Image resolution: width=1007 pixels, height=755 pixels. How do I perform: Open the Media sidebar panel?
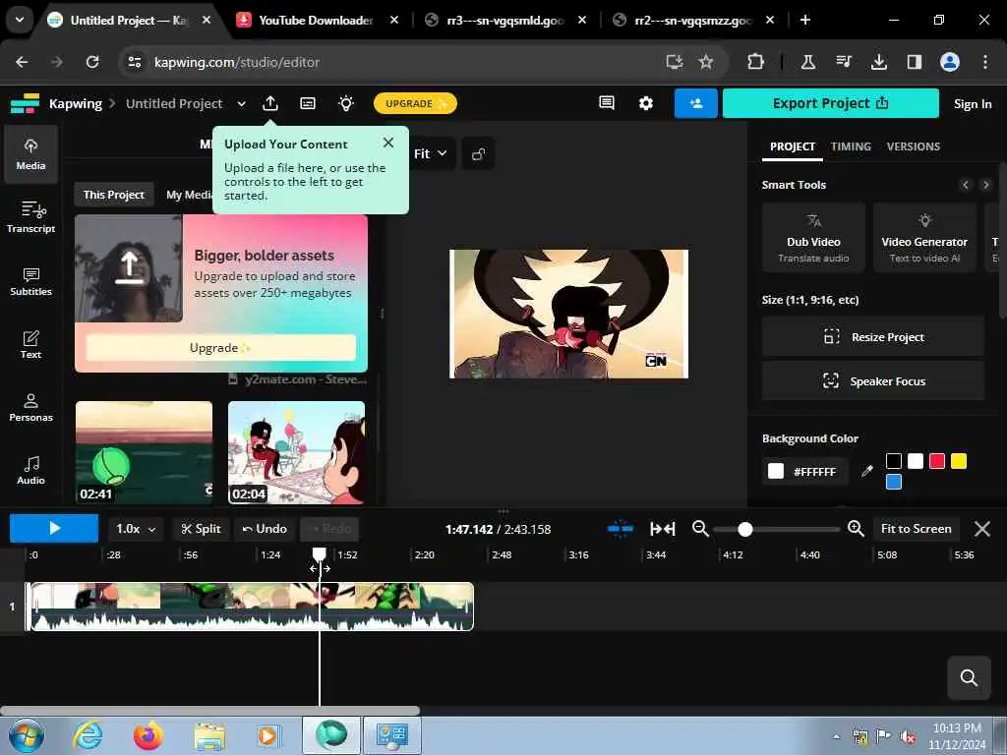30,154
